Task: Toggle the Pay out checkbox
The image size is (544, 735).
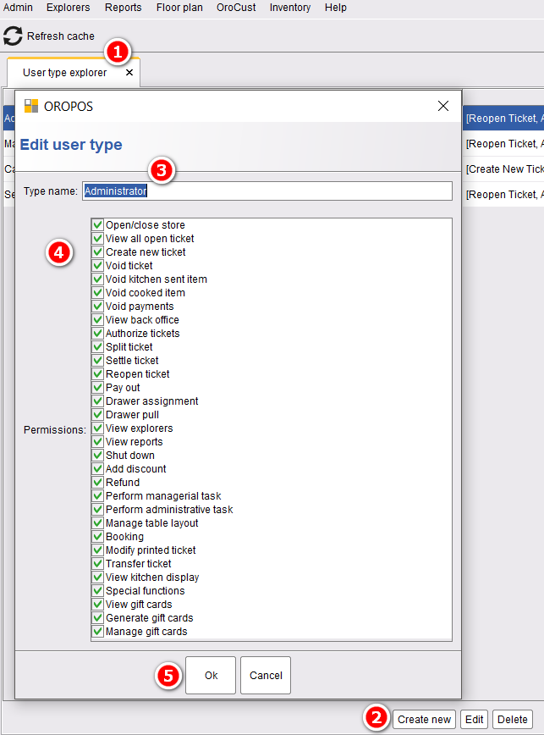Action: click(97, 388)
